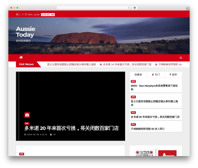Go to the home page icon

pyautogui.click(x=21, y=57)
